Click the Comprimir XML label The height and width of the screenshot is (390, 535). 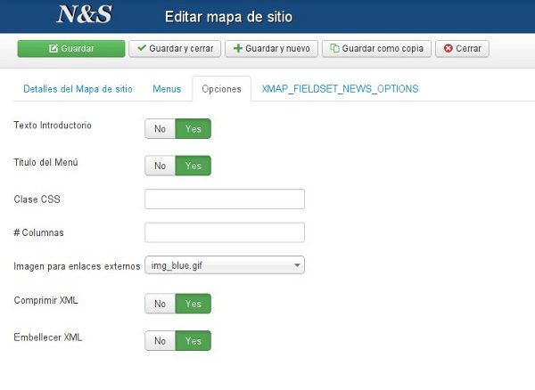(x=45, y=300)
